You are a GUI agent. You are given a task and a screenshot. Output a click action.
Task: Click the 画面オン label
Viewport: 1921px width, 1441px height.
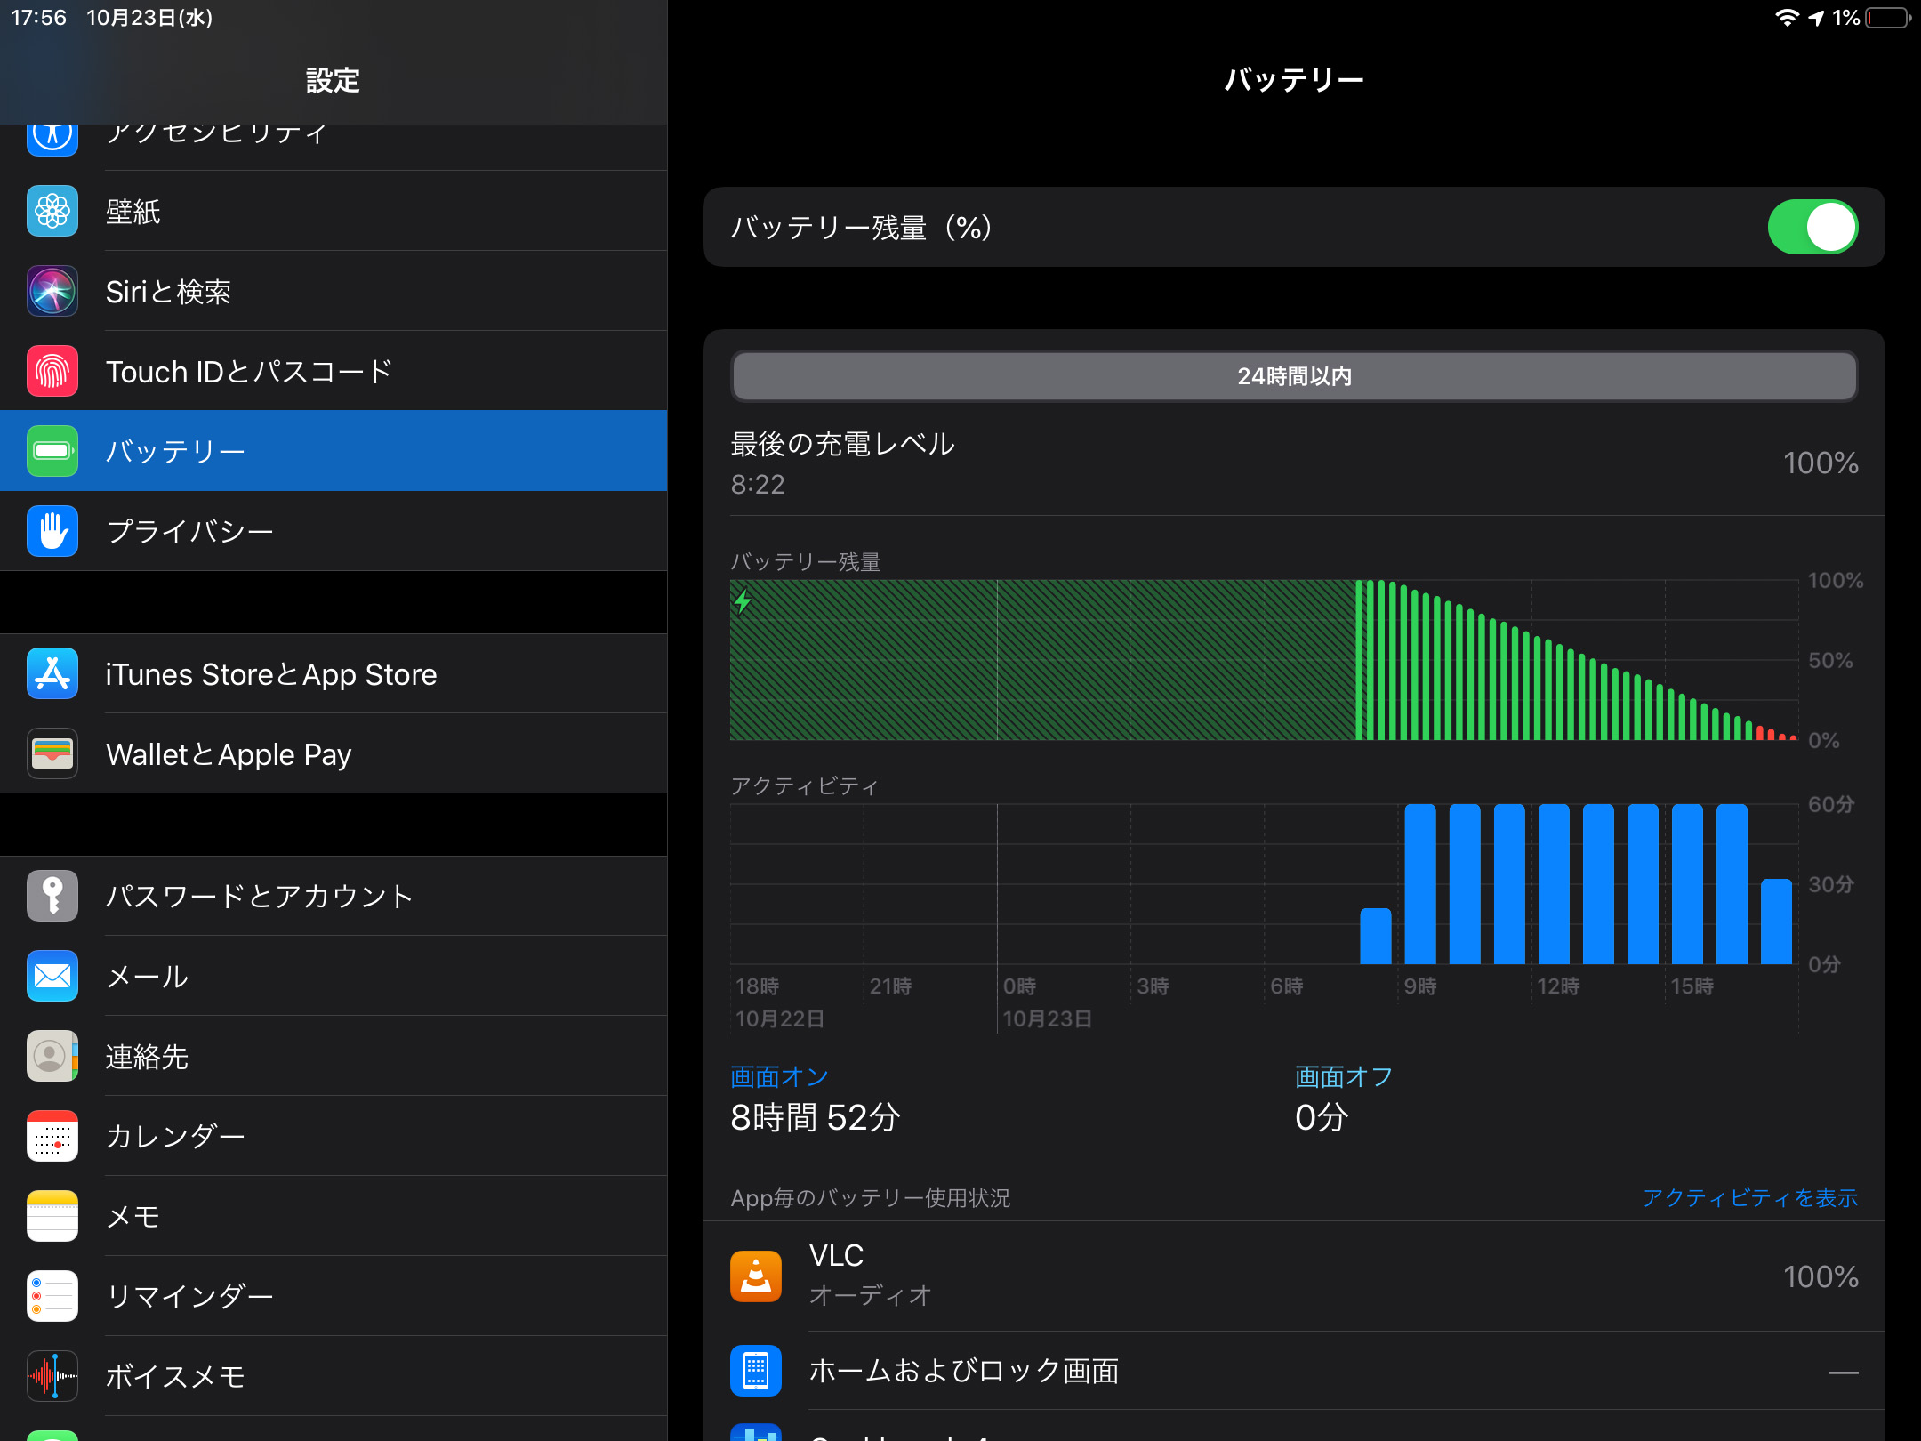[x=778, y=1076]
